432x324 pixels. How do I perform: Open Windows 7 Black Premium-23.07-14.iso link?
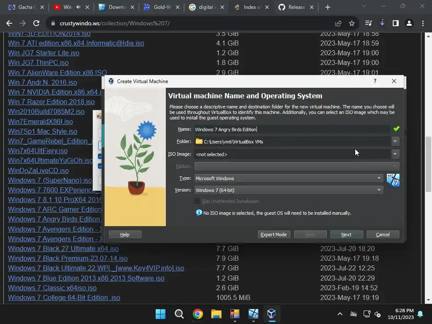68,259
